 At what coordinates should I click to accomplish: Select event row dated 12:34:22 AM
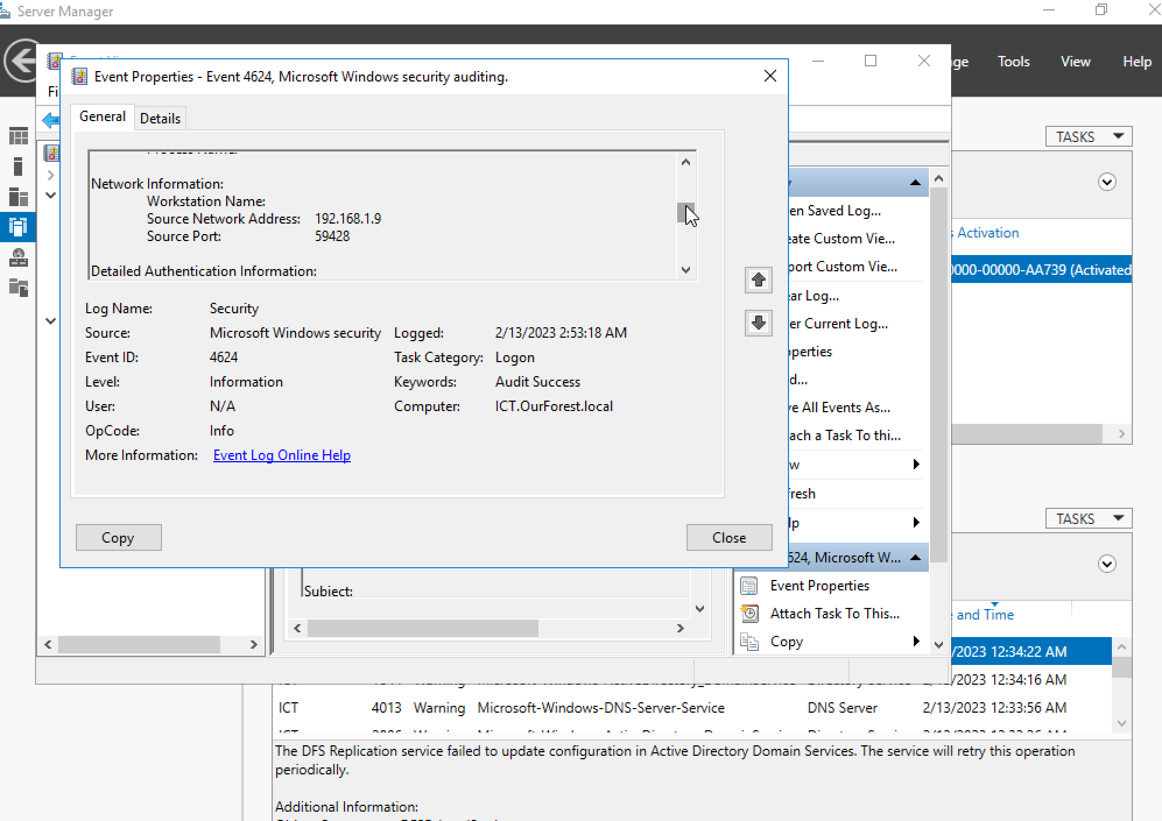pos(1030,651)
